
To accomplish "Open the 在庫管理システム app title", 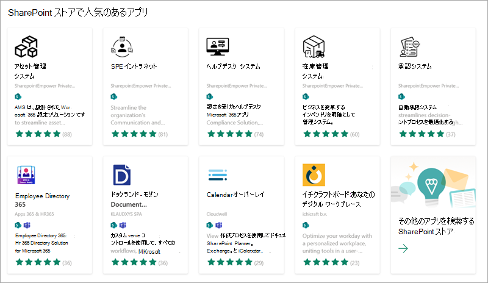I will click(315, 71).
